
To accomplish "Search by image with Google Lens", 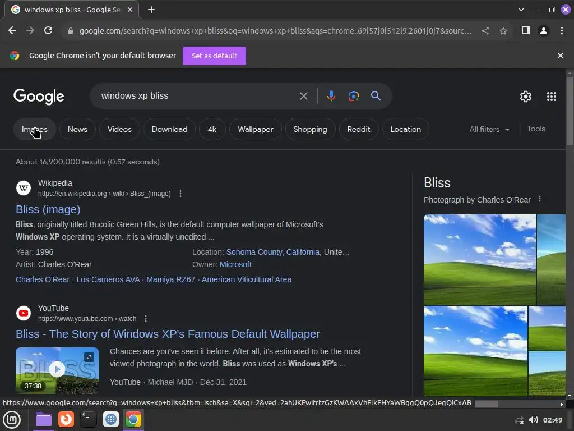I will (x=354, y=96).
